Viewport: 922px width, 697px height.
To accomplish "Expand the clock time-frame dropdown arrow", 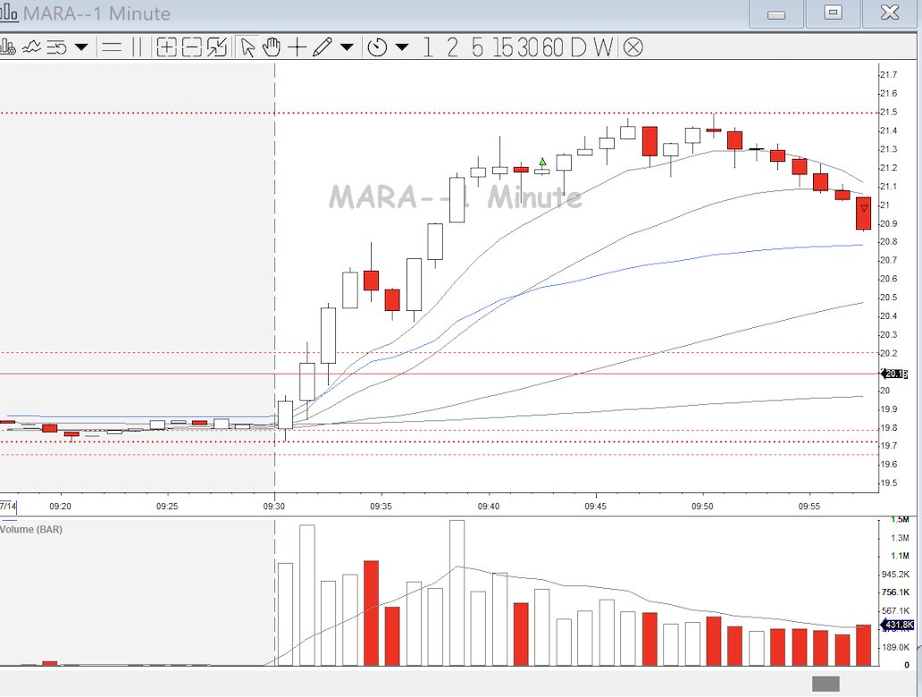I will [x=402, y=47].
